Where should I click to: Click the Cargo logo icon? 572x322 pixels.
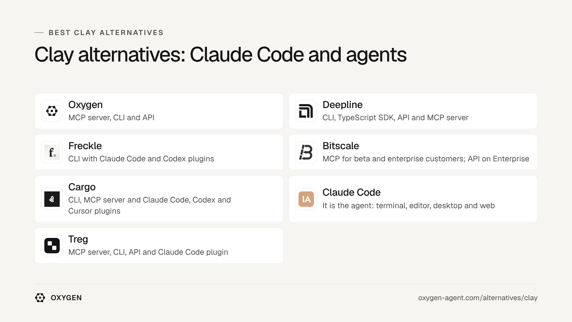52,199
